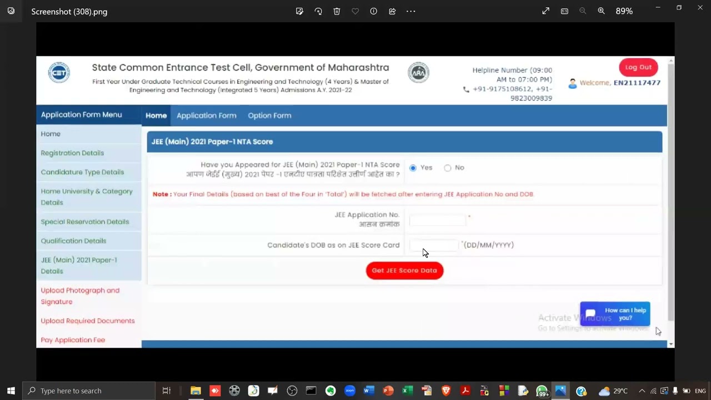Open the Brave browser from the taskbar
The image size is (711, 400).
point(446,391)
